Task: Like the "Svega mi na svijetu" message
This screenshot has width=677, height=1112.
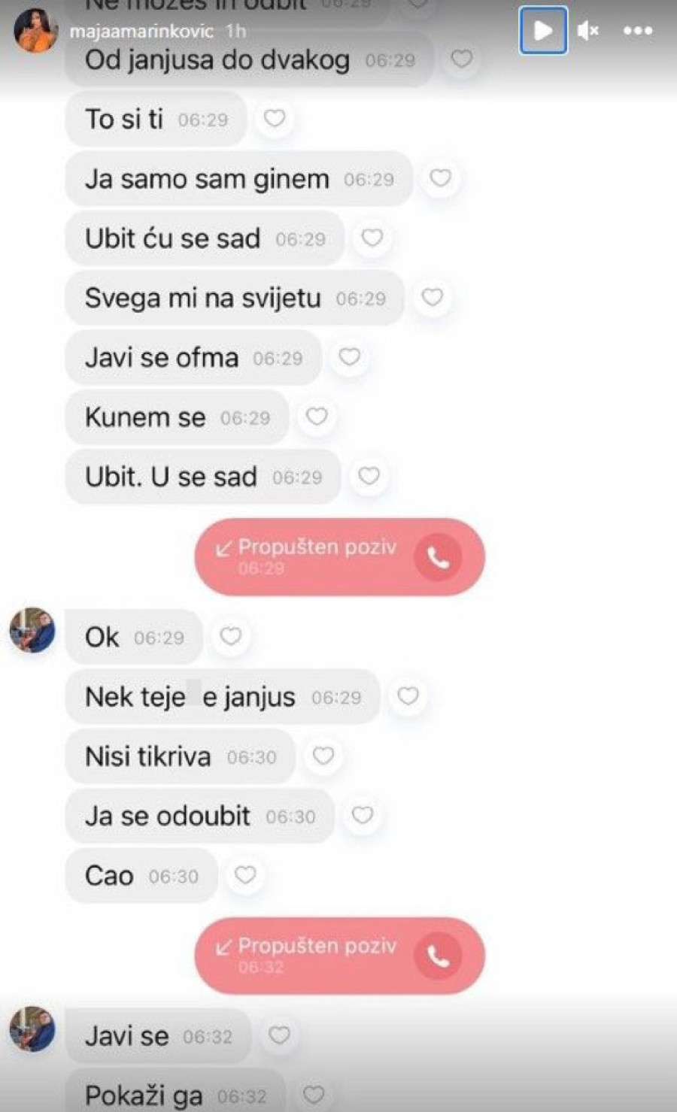Action: [x=432, y=298]
